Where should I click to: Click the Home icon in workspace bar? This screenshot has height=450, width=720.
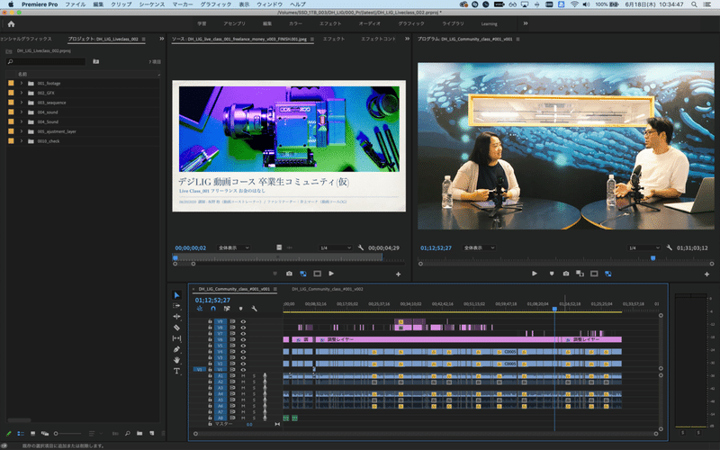click(11, 23)
